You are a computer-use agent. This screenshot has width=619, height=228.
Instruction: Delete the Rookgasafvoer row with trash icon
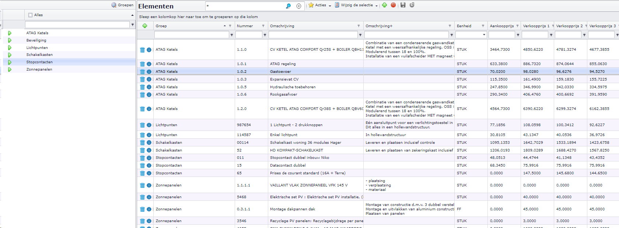click(x=142, y=95)
